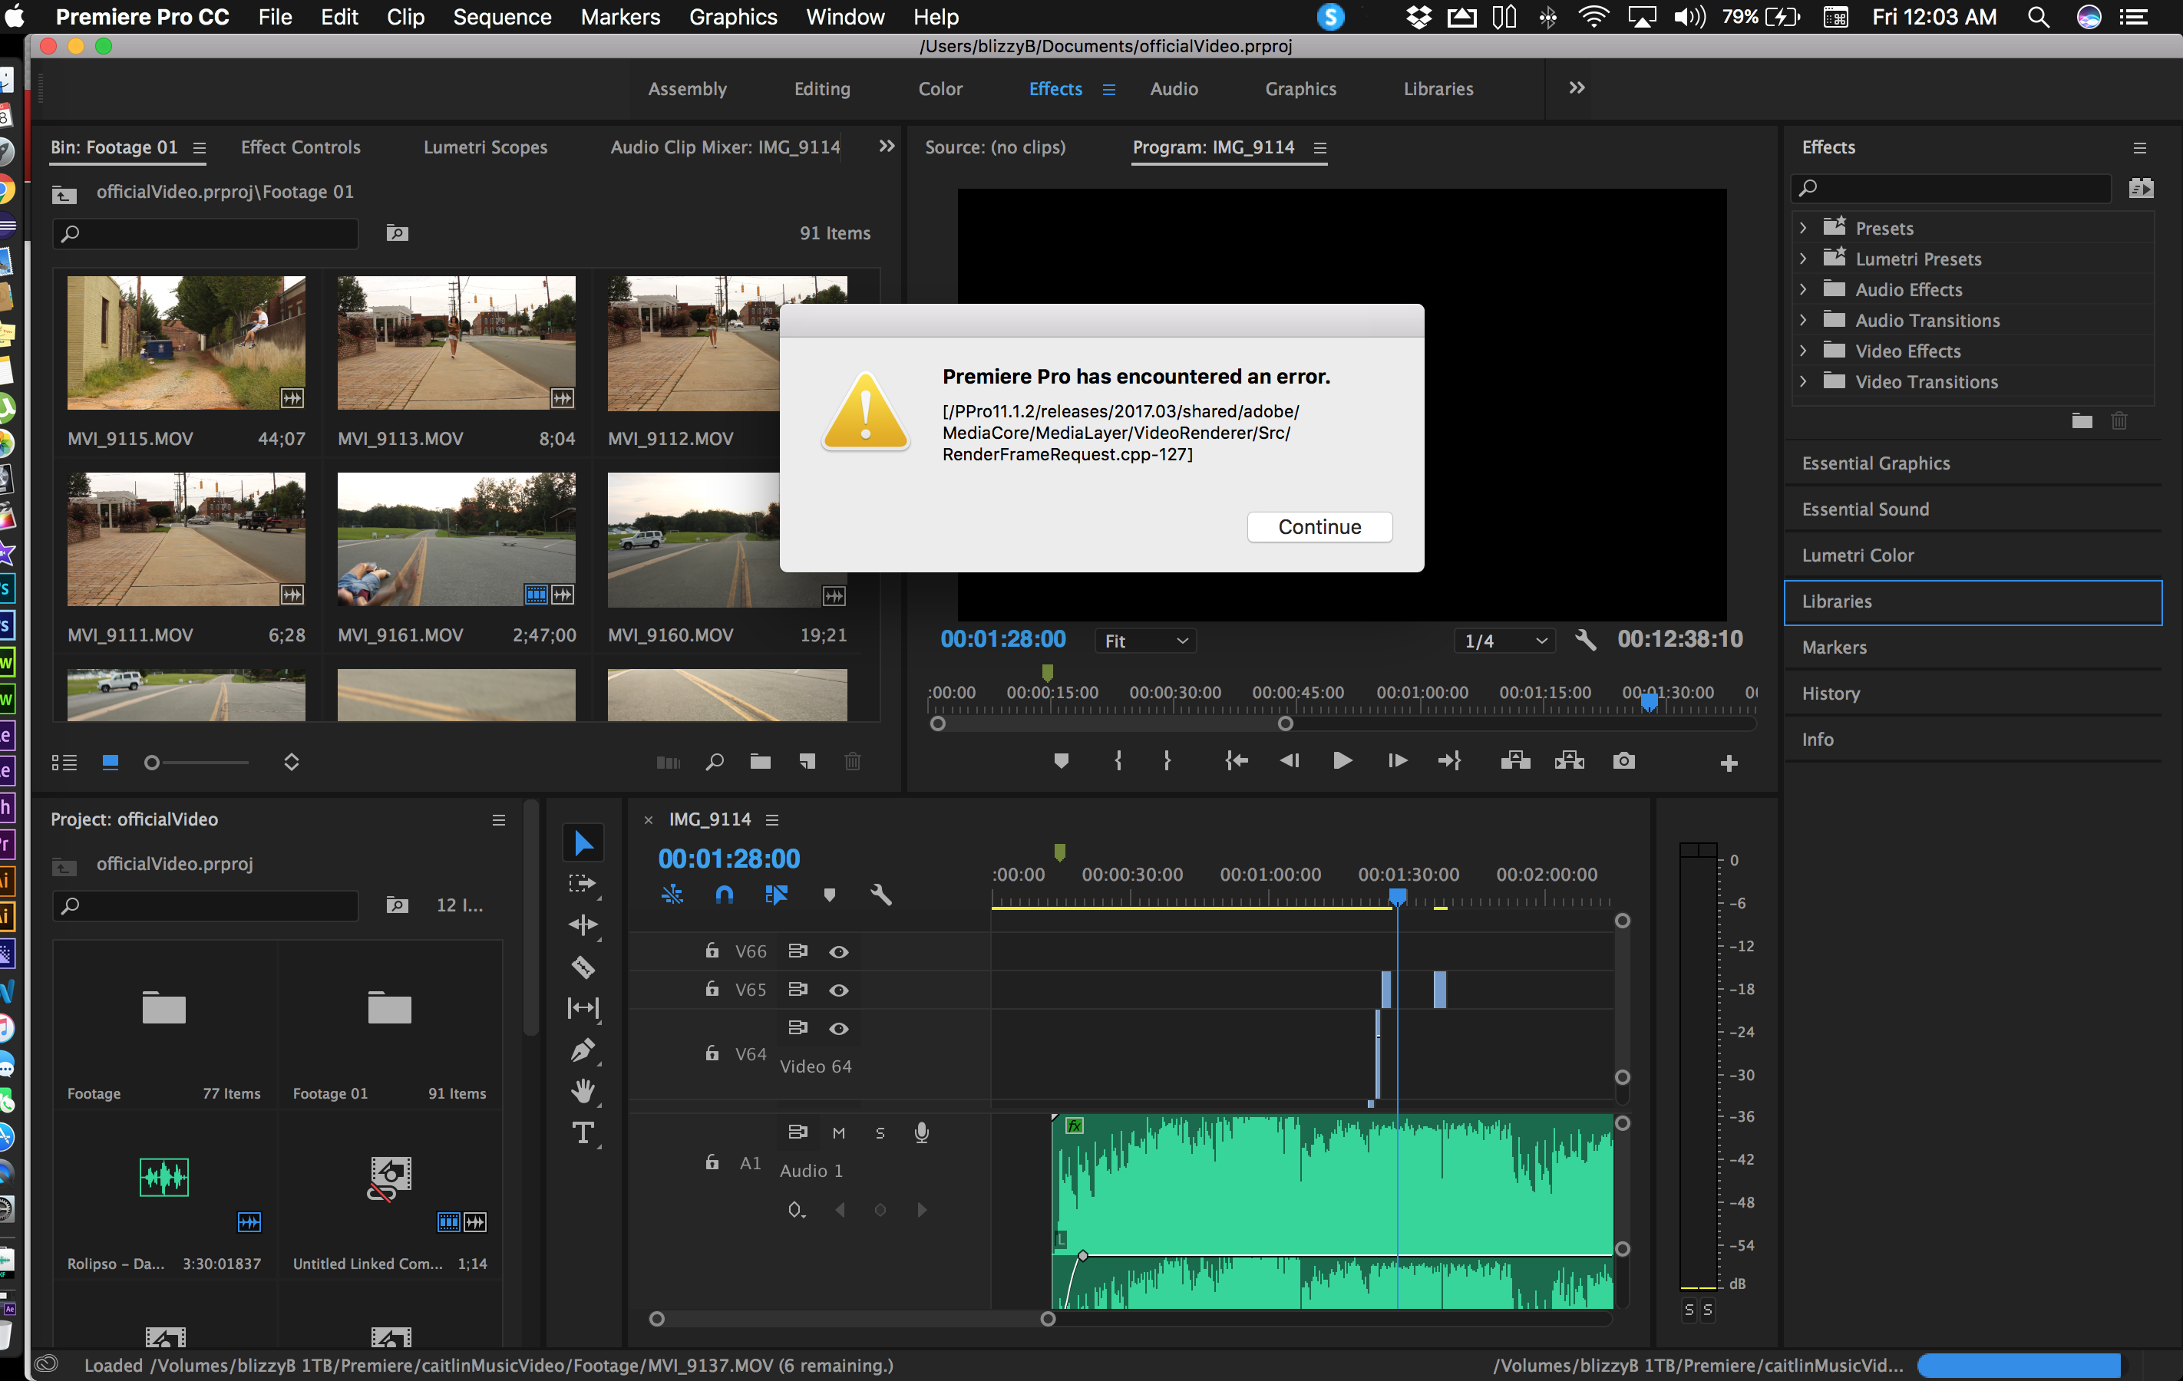The image size is (2183, 1381).
Task: Select the Type tool
Action: 583,1132
